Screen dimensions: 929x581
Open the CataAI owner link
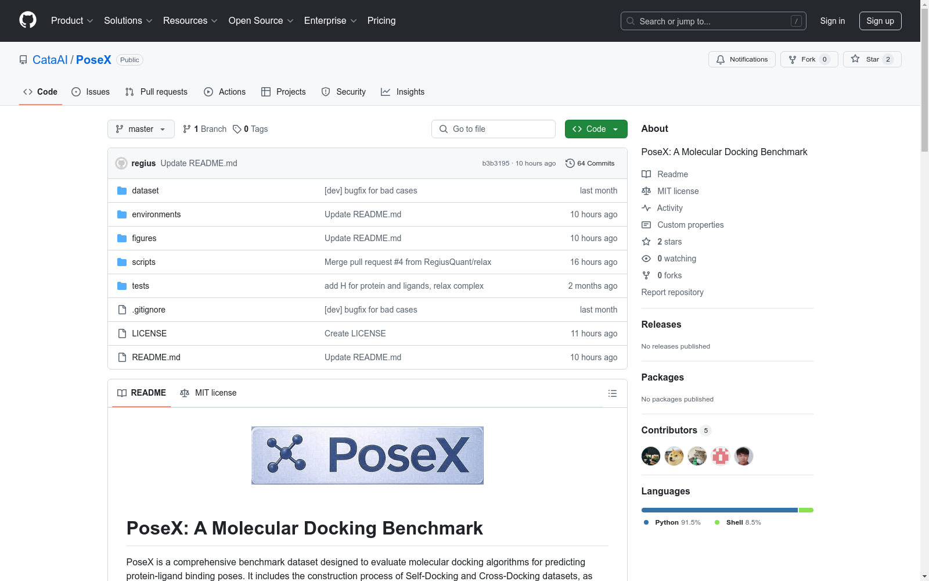tap(50, 60)
